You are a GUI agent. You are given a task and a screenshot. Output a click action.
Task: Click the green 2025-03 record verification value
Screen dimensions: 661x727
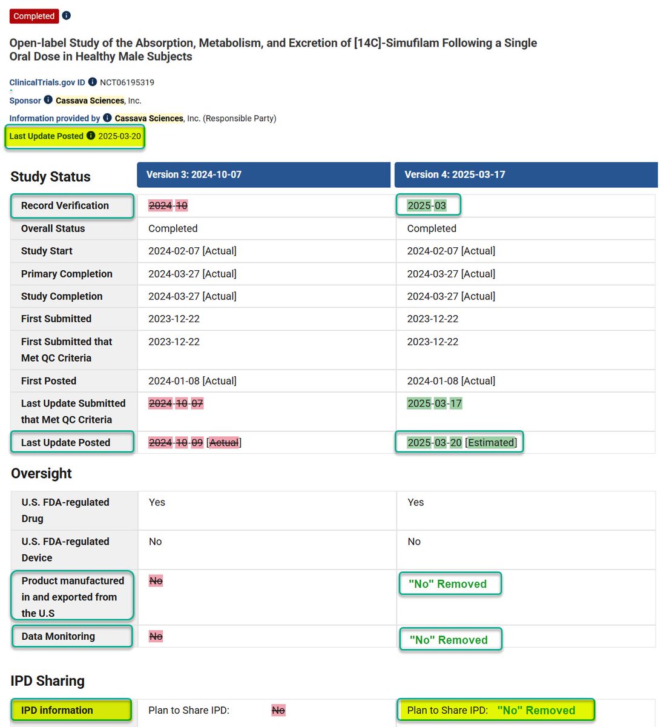pyautogui.click(x=427, y=205)
